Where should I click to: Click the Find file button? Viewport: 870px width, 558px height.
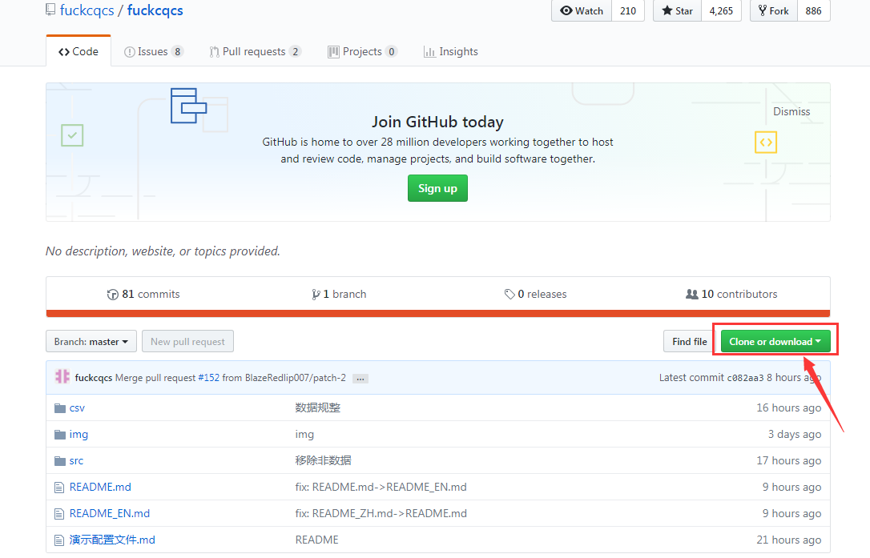coord(690,342)
